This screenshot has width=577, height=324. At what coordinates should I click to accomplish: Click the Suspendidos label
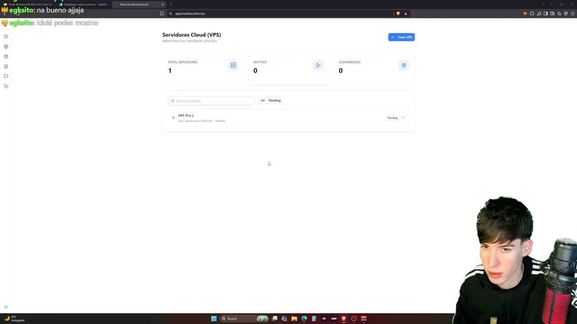(350, 62)
